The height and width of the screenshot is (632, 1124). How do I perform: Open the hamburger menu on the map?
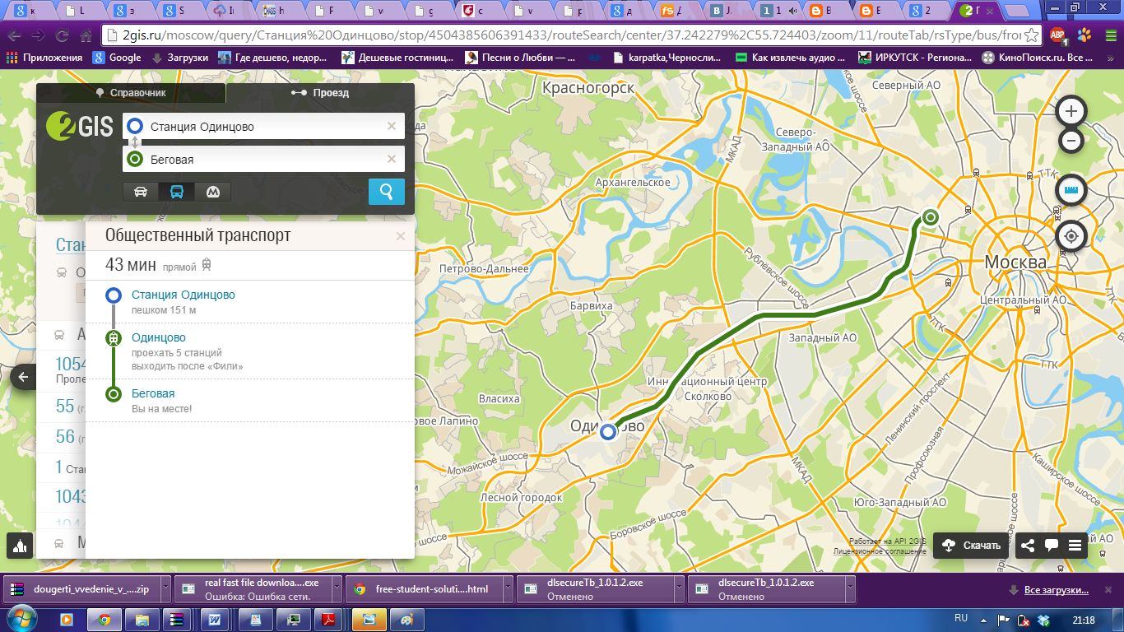(x=1075, y=545)
